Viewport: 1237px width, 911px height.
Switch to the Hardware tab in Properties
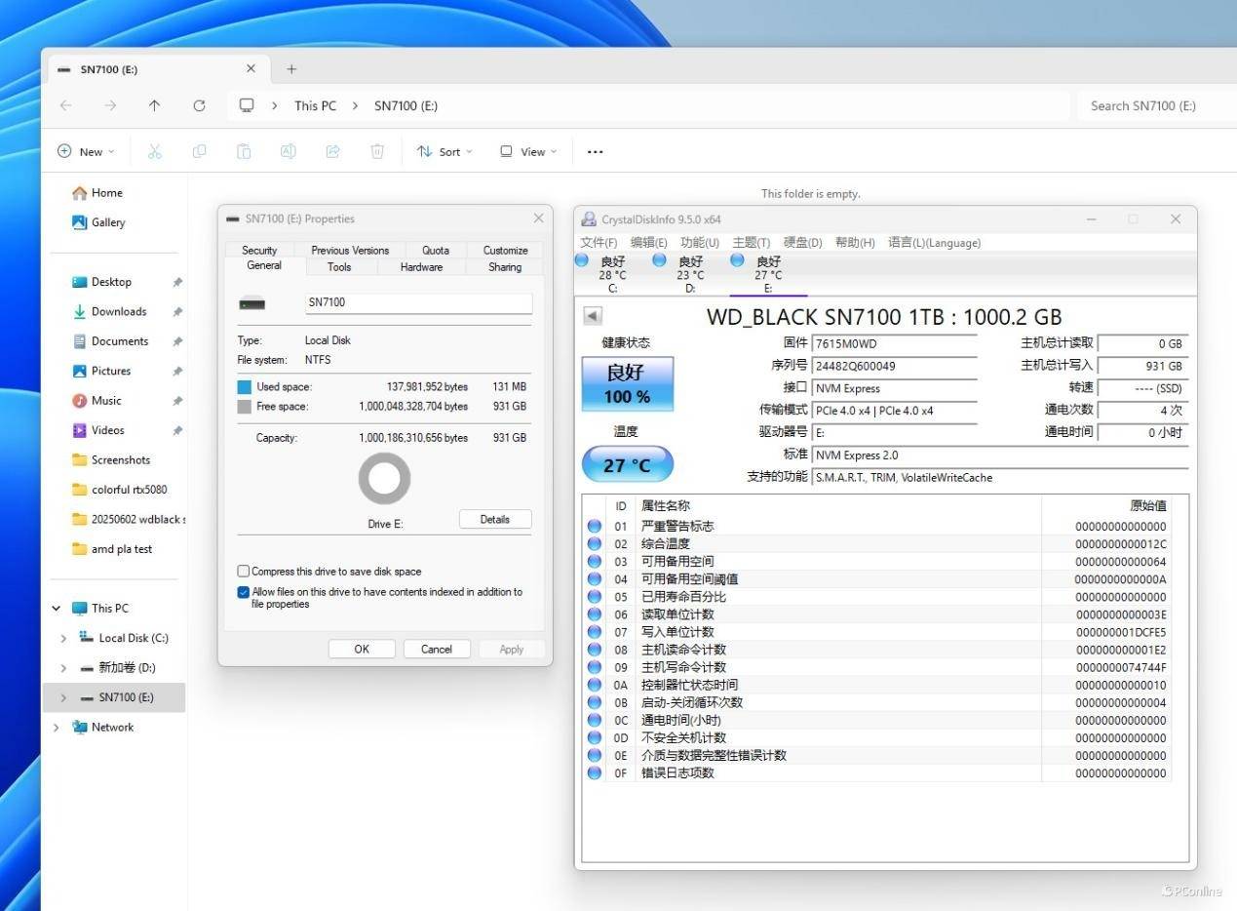(x=421, y=266)
